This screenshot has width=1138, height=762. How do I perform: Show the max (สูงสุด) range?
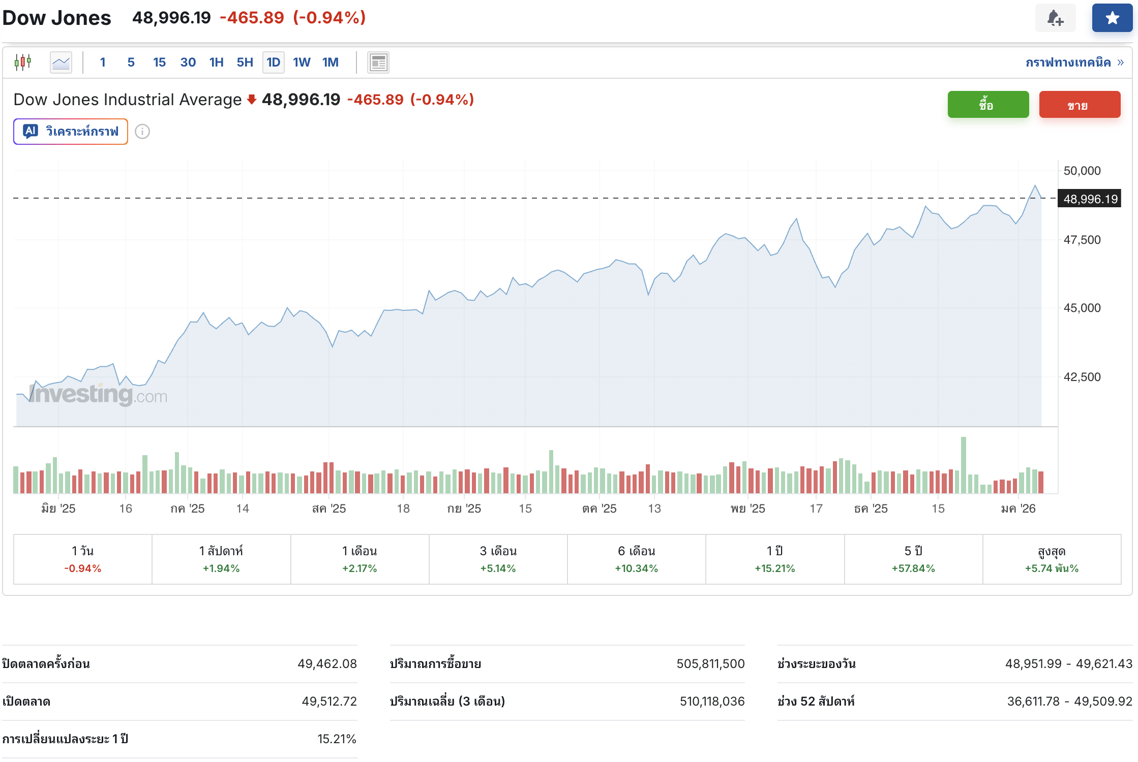(1052, 559)
